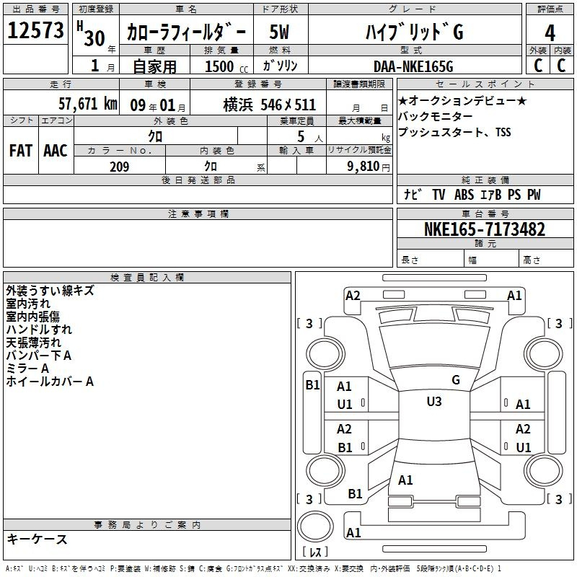Select chassis number NKE165-7173482
Image resolution: width=577 pixels, height=577 pixels.
(x=485, y=229)
